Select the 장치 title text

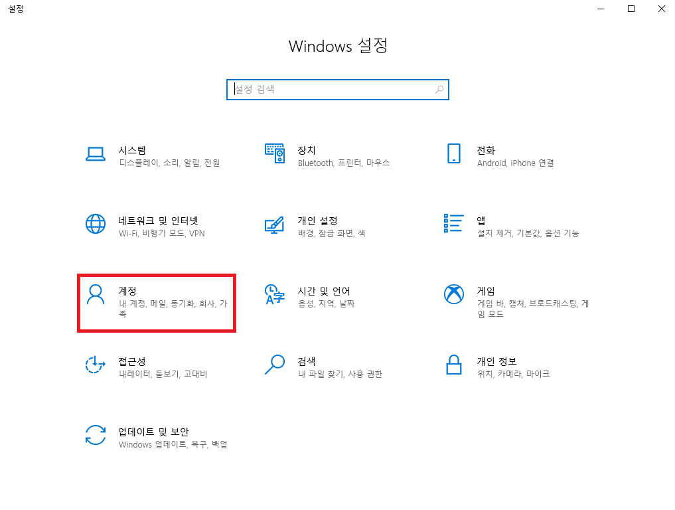307,150
